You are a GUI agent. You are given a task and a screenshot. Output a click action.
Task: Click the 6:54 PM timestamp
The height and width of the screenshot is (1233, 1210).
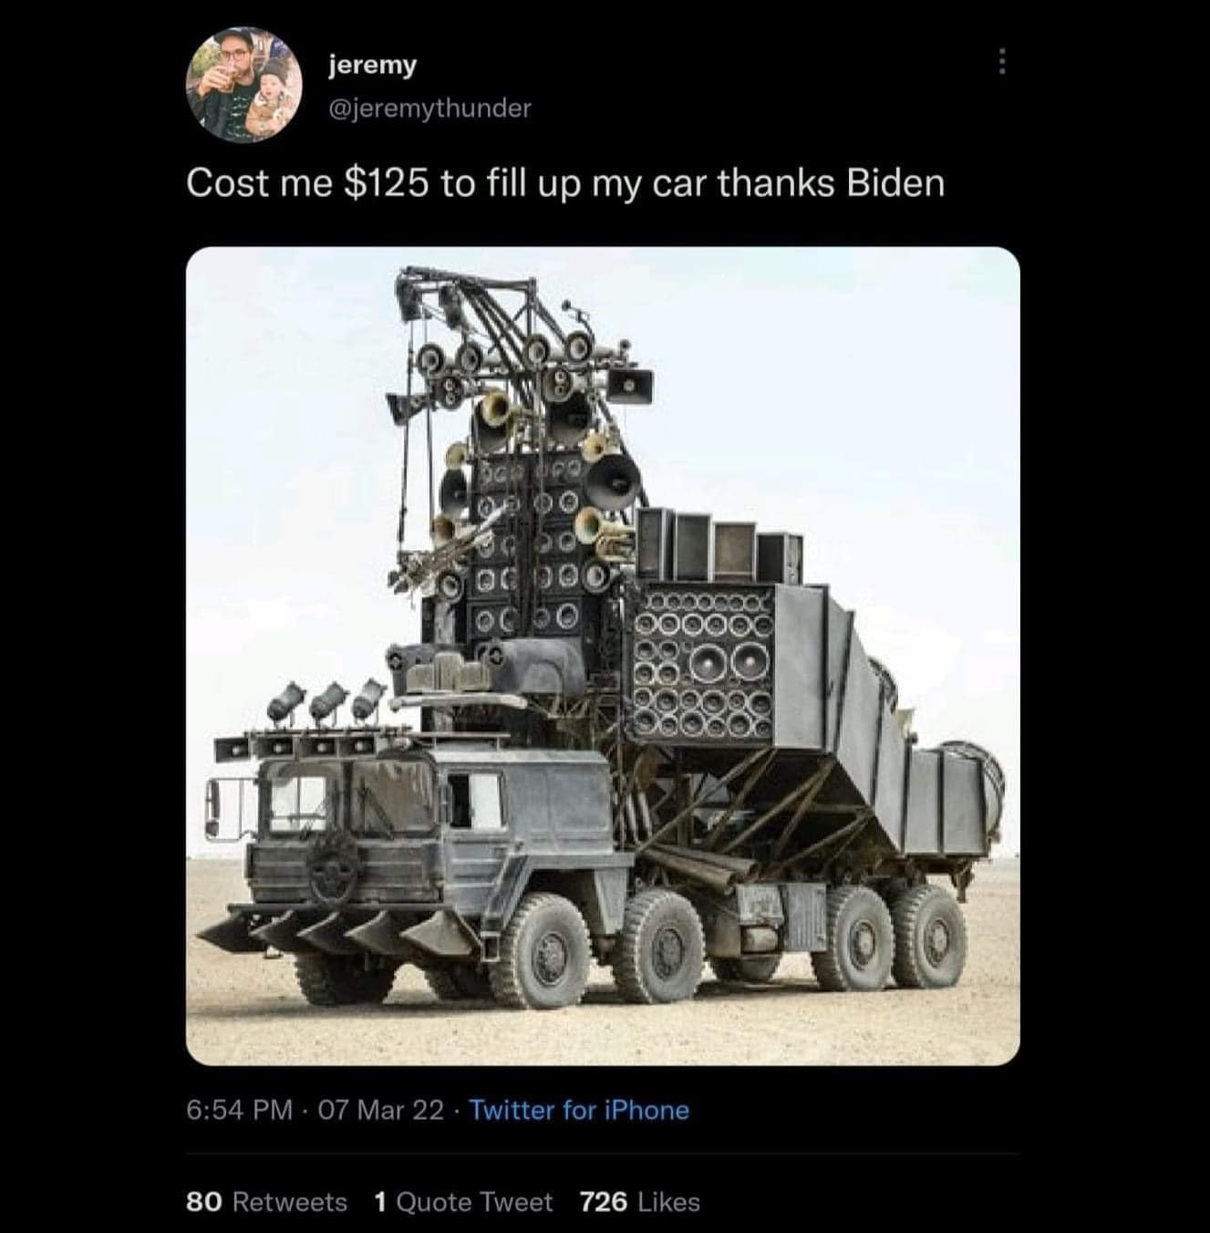[240, 1110]
